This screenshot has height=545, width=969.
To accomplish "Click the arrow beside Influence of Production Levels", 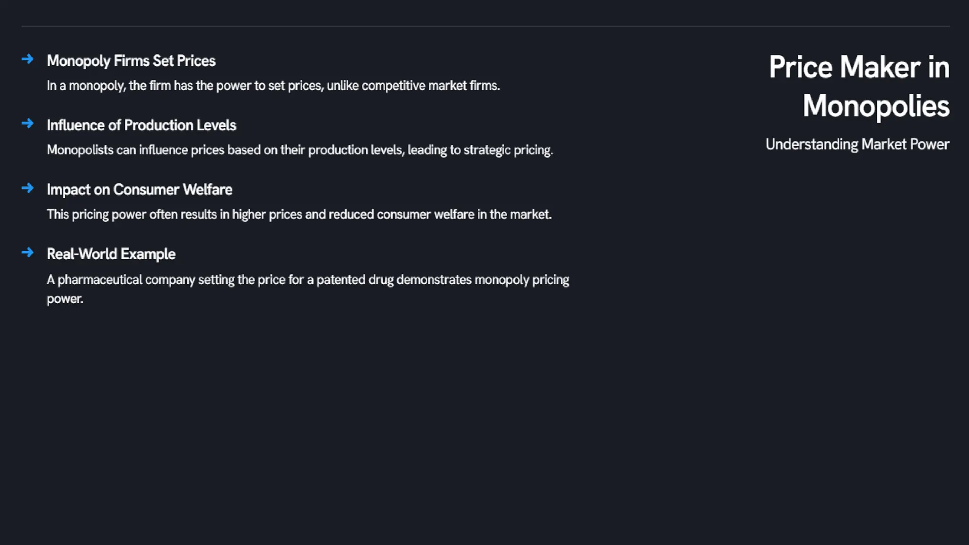I will click(27, 123).
